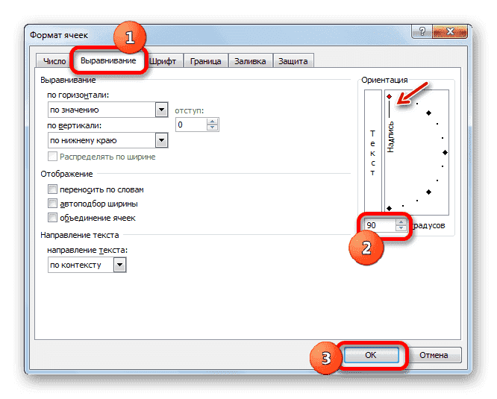This screenshot has width=497, height=399.
Task: Close the Формат ячеек dialog
Action: [x=450, y=31]
